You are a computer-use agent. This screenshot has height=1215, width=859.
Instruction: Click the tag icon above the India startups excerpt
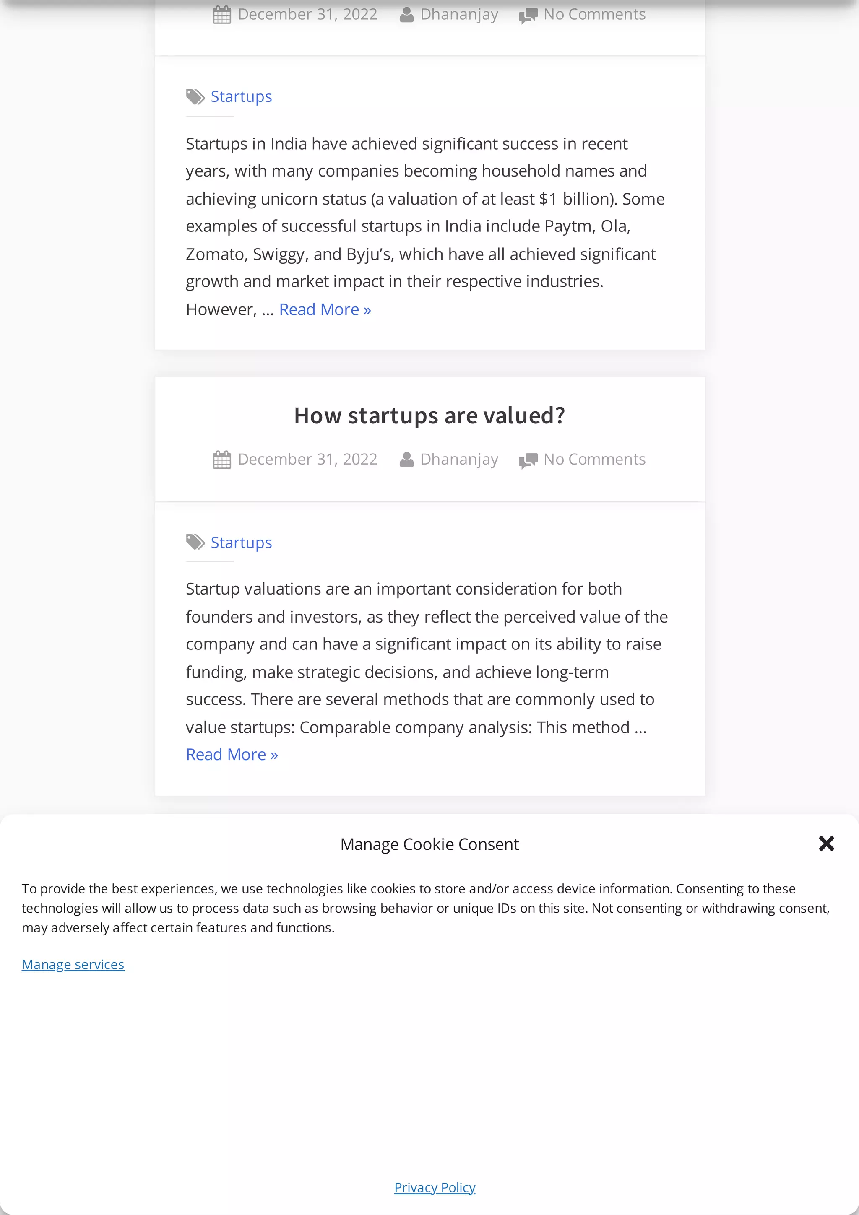(195, 97)
